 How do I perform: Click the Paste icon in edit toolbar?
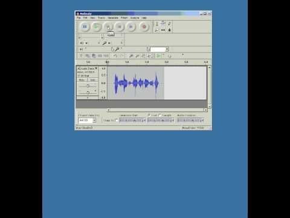click(94, 56)
